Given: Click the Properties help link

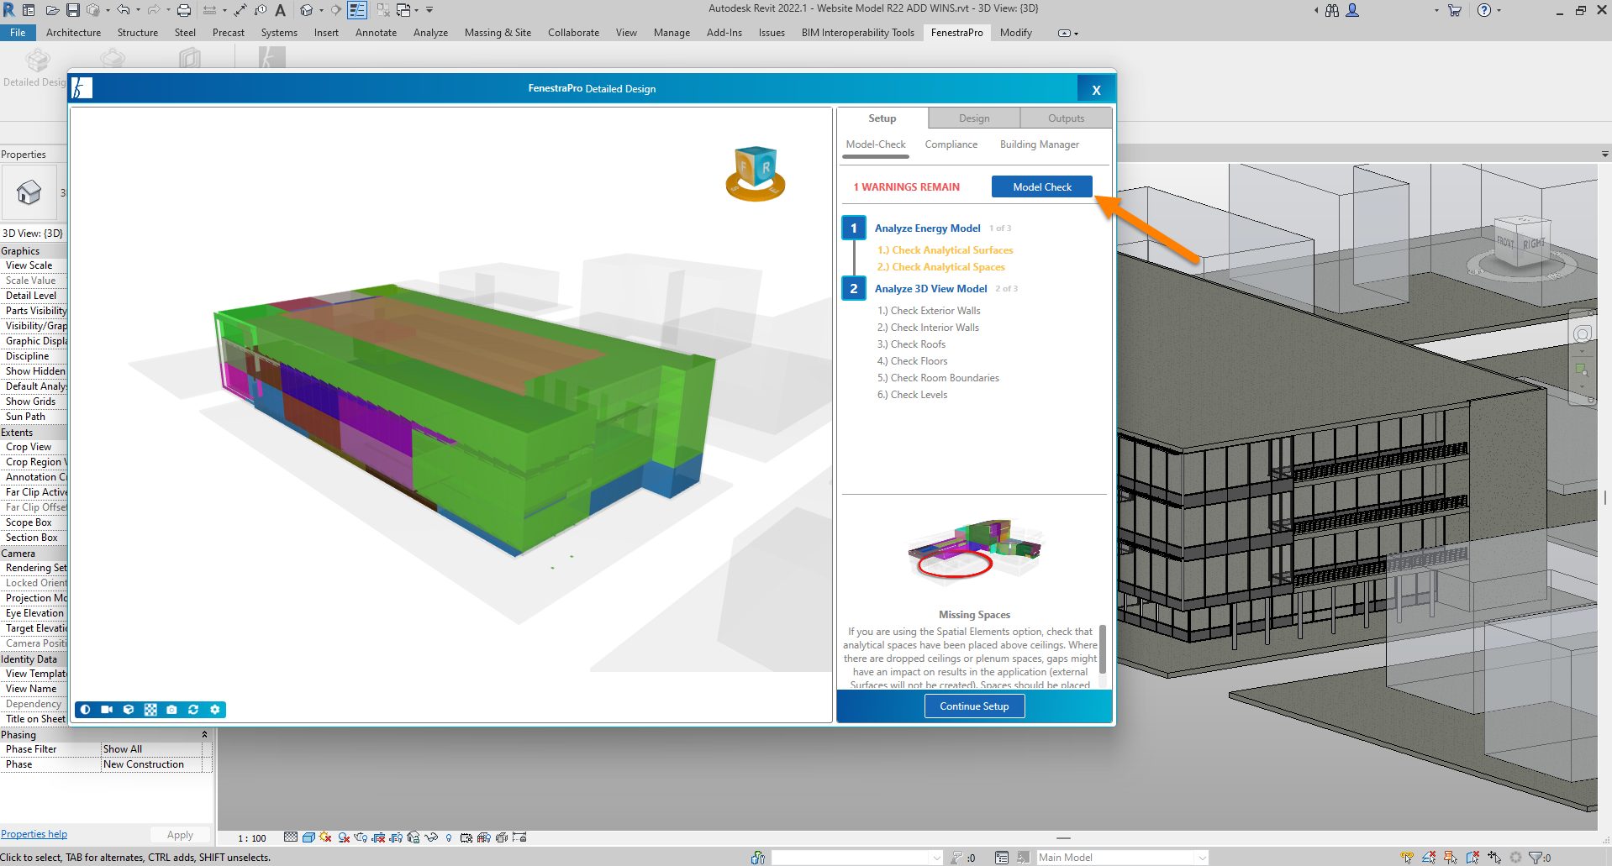Looking at the screenshot, I should [x=34, y=834].
